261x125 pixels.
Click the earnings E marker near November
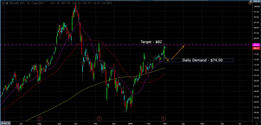tap(99, 119)
